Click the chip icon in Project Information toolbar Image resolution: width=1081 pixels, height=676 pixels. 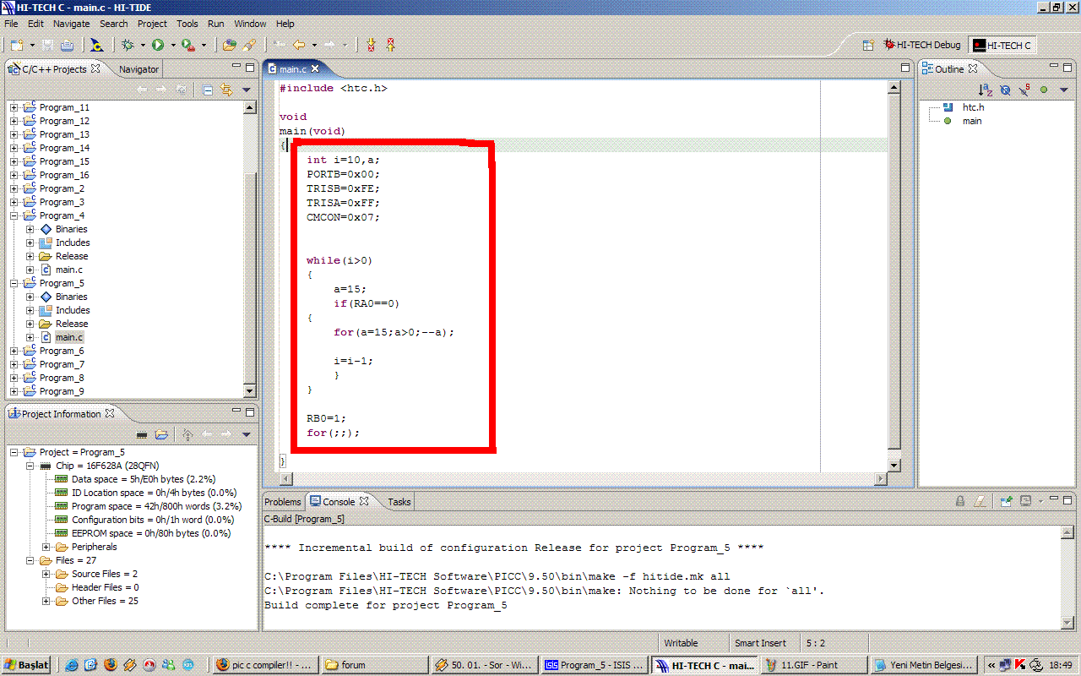tap(142, 434)
